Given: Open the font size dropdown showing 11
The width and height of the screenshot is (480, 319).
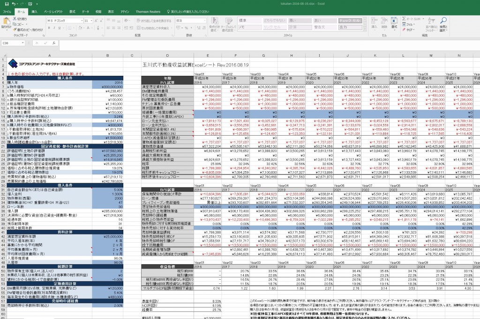Looking at the screenshot, I should click(x=91, y=21).
